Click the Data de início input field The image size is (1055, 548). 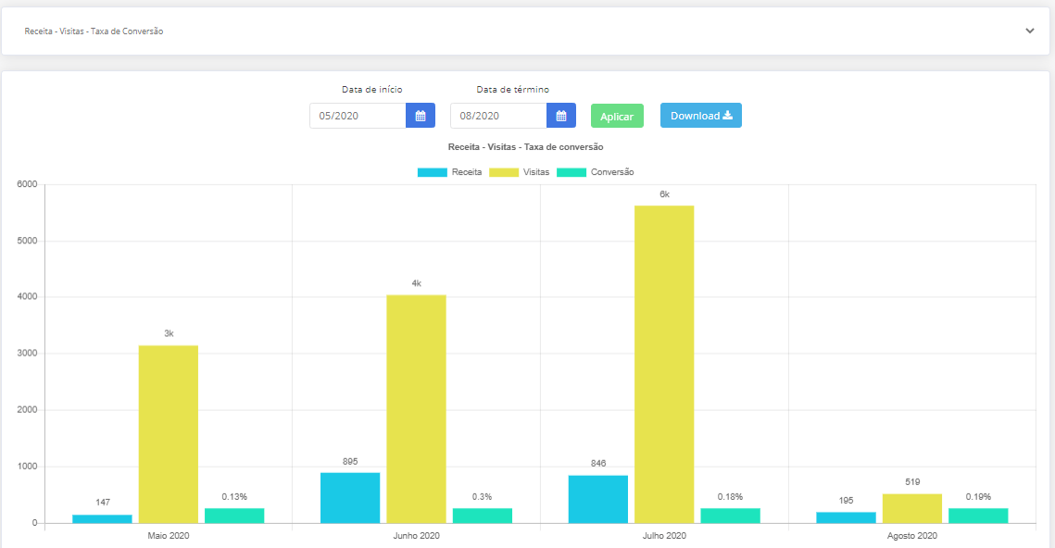click(358, 116)
